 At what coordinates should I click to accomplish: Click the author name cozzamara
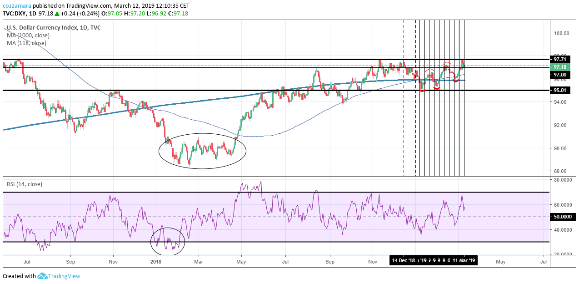pyautogui.click(x=17, y=6)
